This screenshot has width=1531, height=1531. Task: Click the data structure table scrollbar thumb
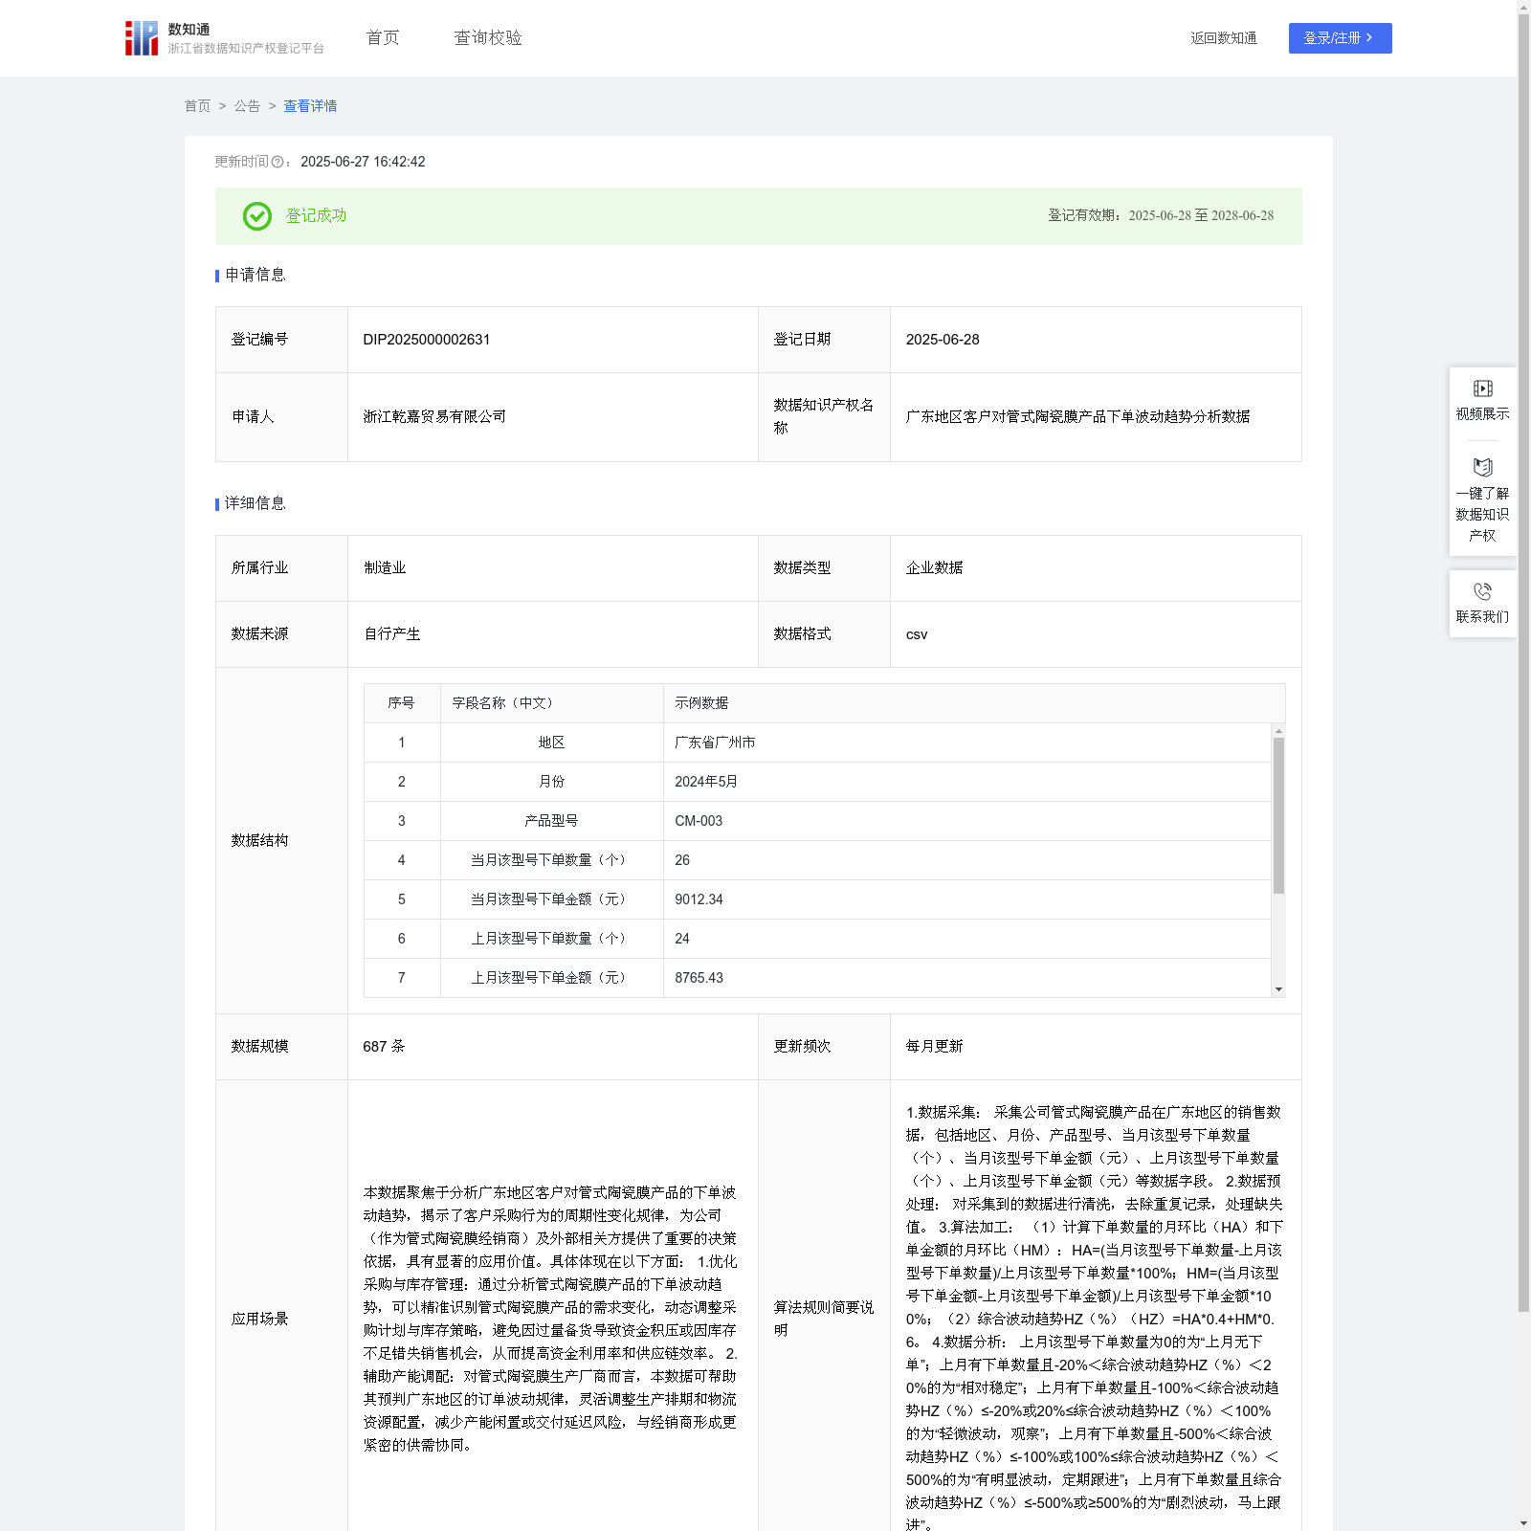coord(1278,814)
